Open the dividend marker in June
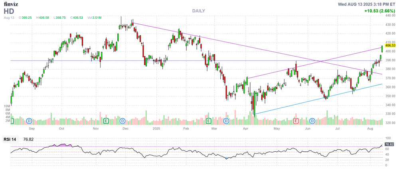Screen dimensions: 399x170 312,121
